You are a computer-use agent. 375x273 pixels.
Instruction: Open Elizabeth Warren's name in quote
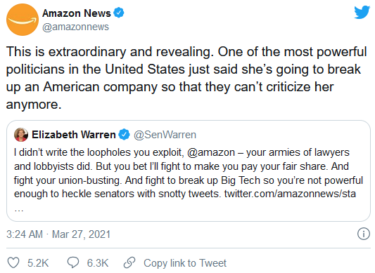74,135
